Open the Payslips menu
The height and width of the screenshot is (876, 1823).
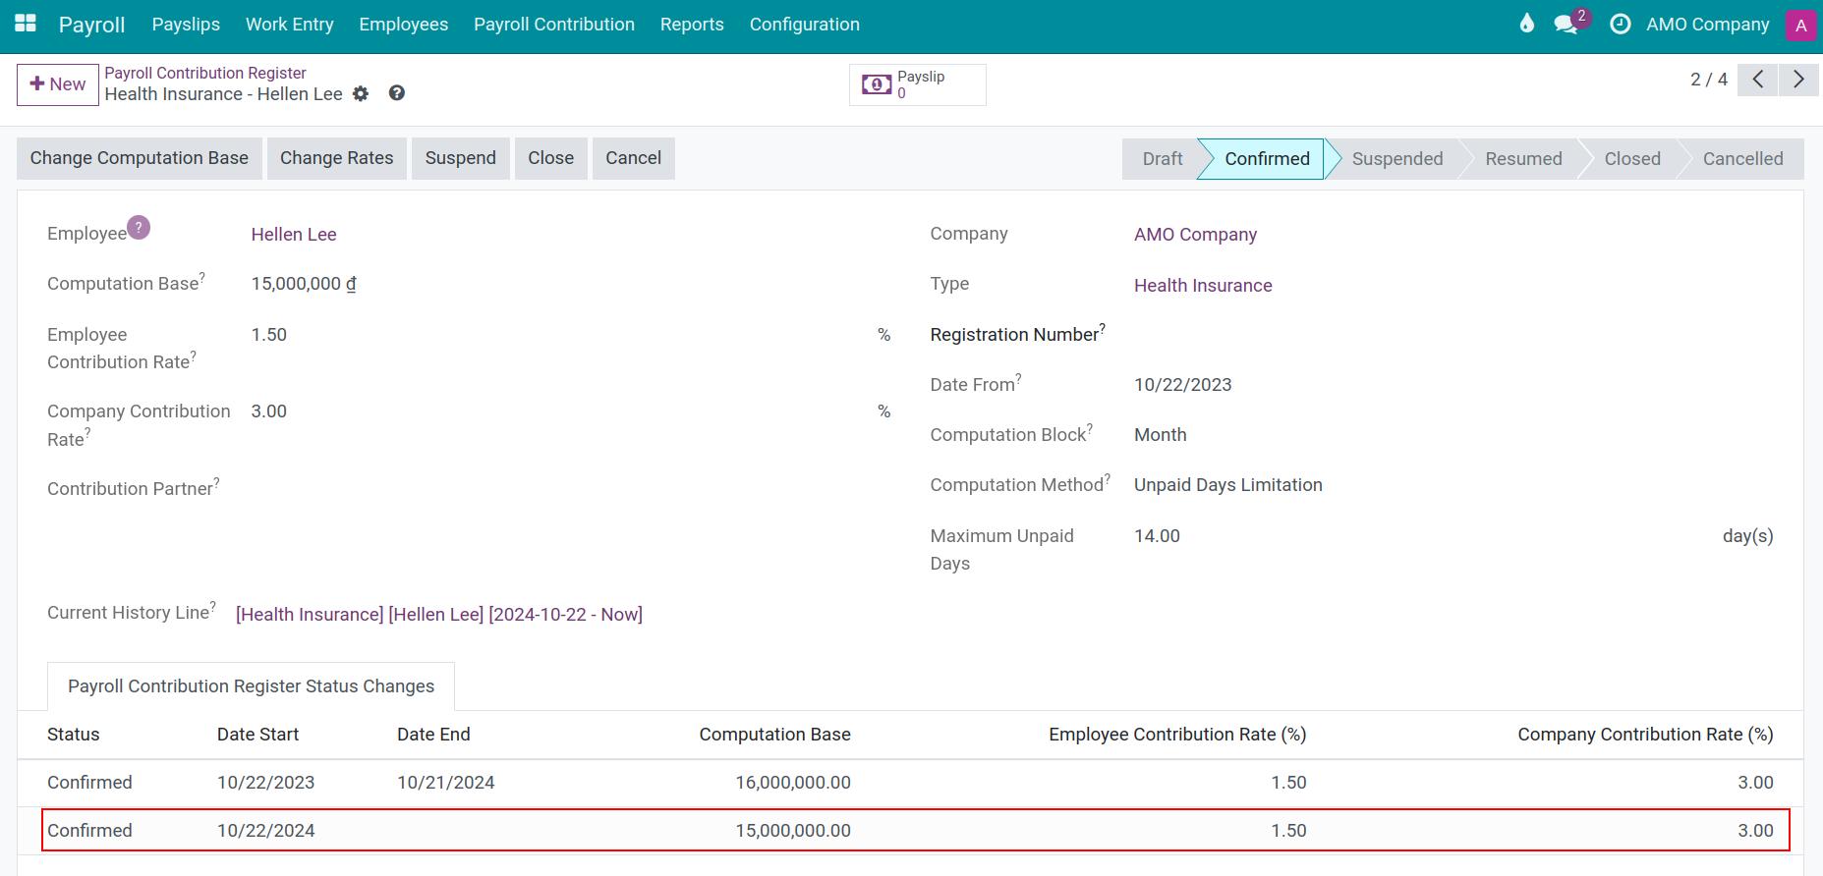(186, 25)
